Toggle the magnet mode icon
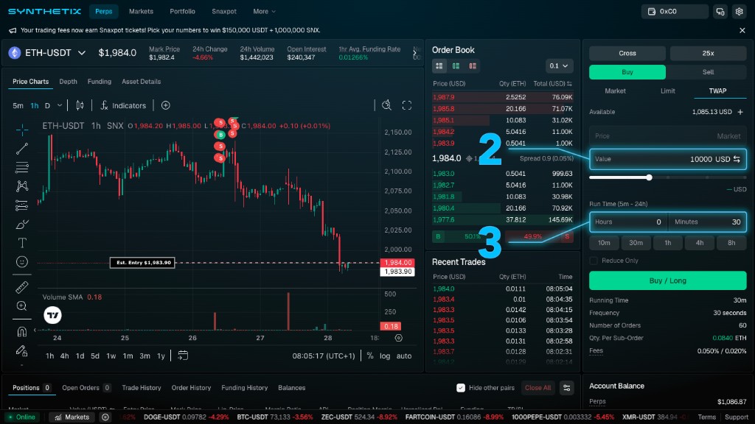The width and height of the screenshot is (755, 424). pyautogui.click(x=22, y=332)
